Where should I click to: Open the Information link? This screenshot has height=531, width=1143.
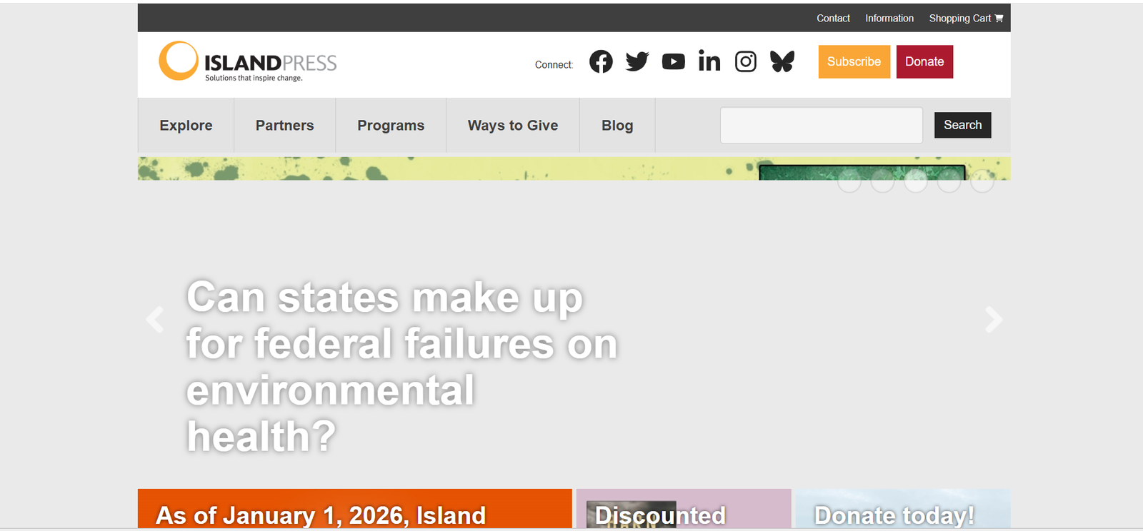click(889, 19)
